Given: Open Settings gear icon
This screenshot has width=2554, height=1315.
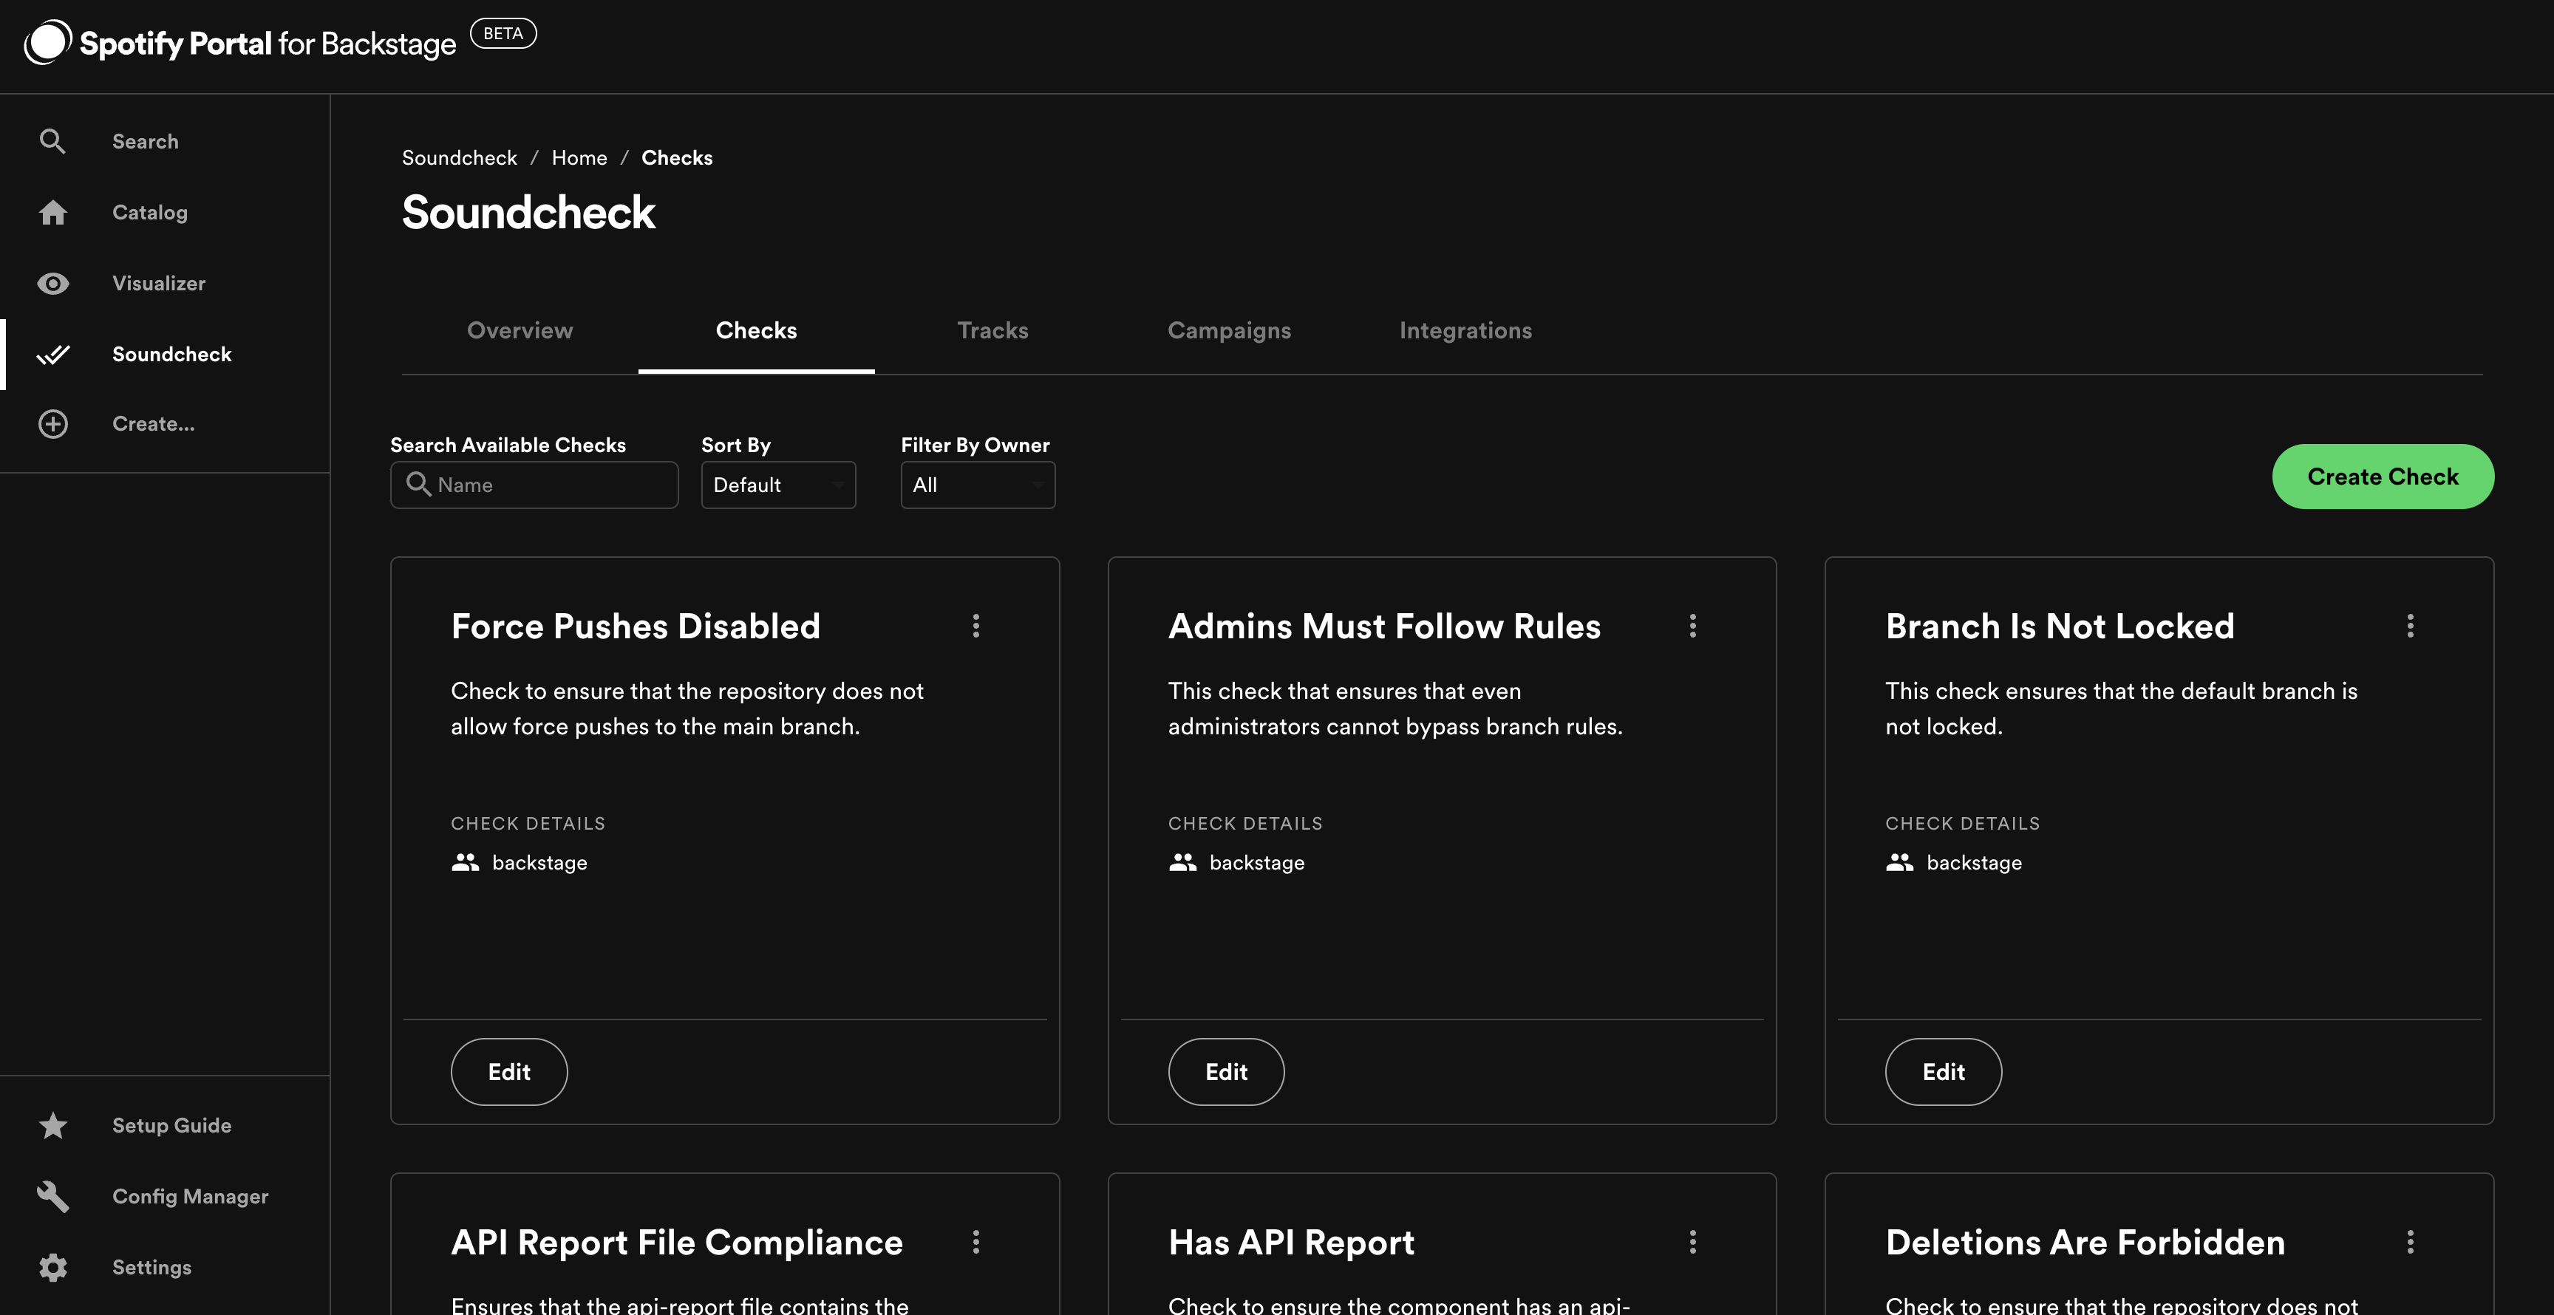Looking at the screenshot, I should pyautogui.click(x=52, y=1268).
